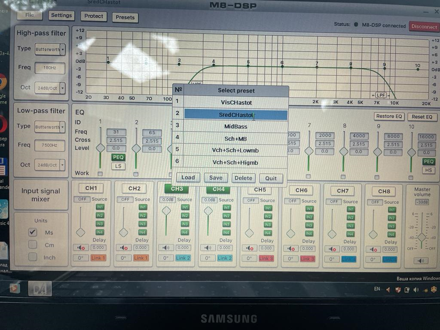The height and width of the screenshot is (330, 440).
Task: Unmute CH5 speaker icon
Action: [x=250, y=248]
